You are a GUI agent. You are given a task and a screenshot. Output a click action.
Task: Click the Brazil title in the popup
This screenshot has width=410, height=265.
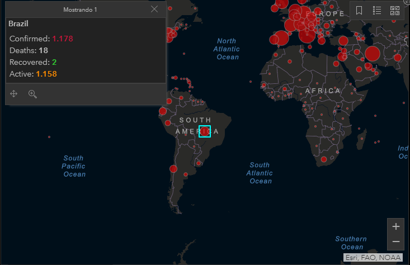point(18,23)
